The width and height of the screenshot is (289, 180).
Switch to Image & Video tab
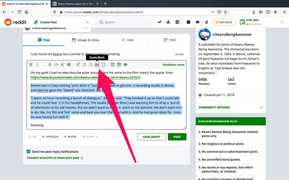click(x=85, y=40)
